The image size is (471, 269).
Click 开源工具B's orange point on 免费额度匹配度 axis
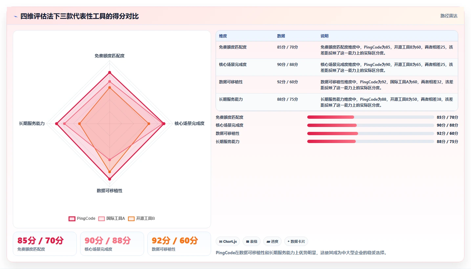tap(110, 88)
